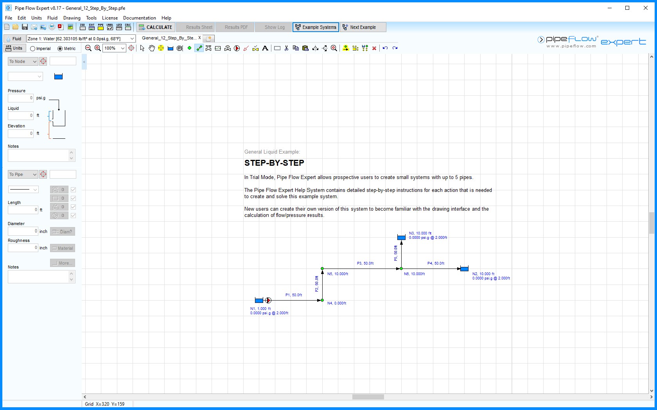Image resolution: width=657 pixels, height=410 pixels.
Task: Click the pipe Length input field
Action: pos(23,209)
